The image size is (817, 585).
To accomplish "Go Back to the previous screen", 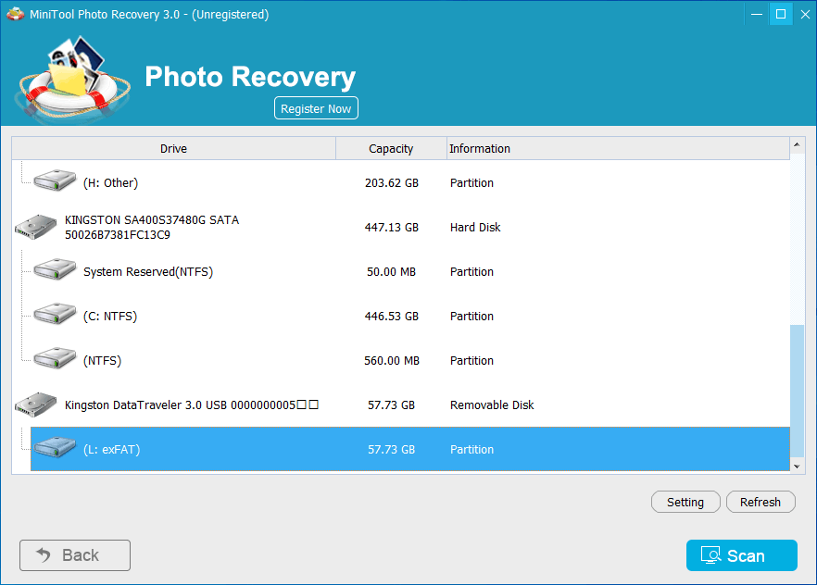I will [x=75, y=554].
